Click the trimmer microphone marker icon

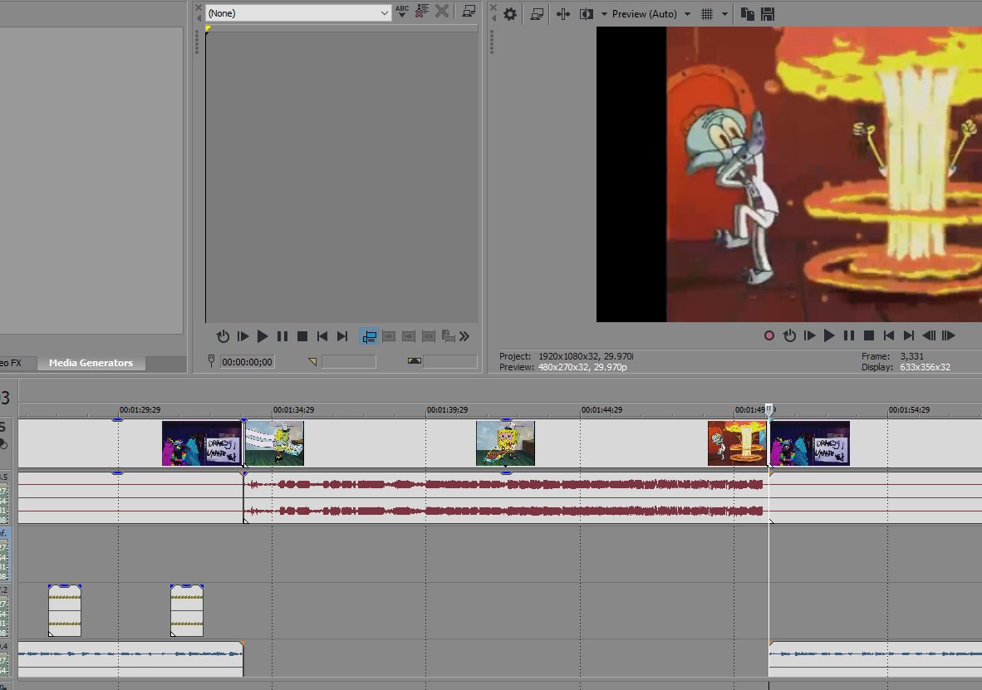tap(211, 361)
